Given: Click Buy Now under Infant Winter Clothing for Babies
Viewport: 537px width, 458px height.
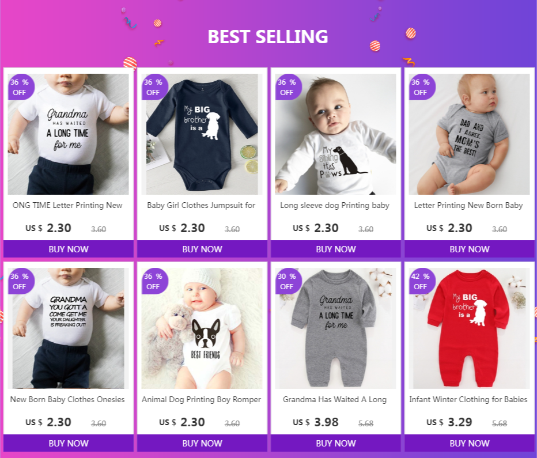Looking at the screenshot, I should pos(469,443).
